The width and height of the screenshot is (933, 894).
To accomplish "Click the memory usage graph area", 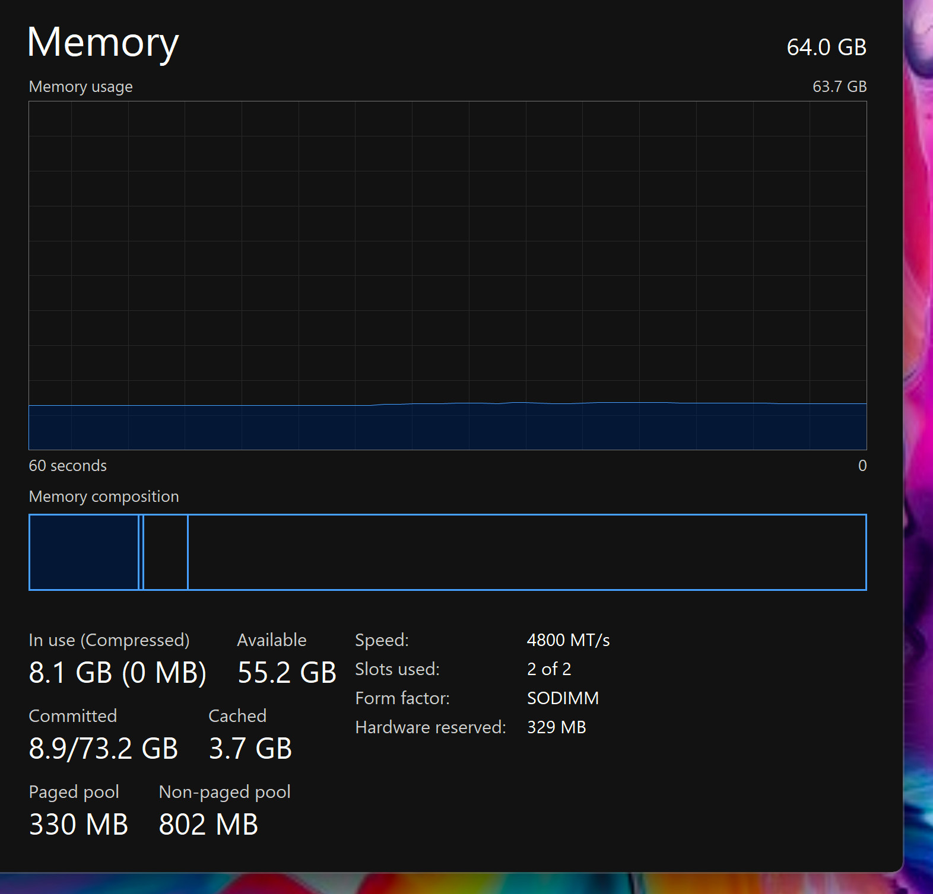I will point(448,275).
